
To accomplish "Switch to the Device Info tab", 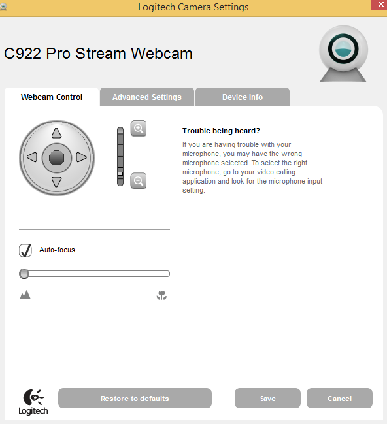I will pos(243,97).
